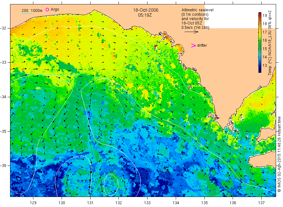This screenshot has height=207, width=283.
Task: Click longitude axis label 137
Action: [262, 203]
